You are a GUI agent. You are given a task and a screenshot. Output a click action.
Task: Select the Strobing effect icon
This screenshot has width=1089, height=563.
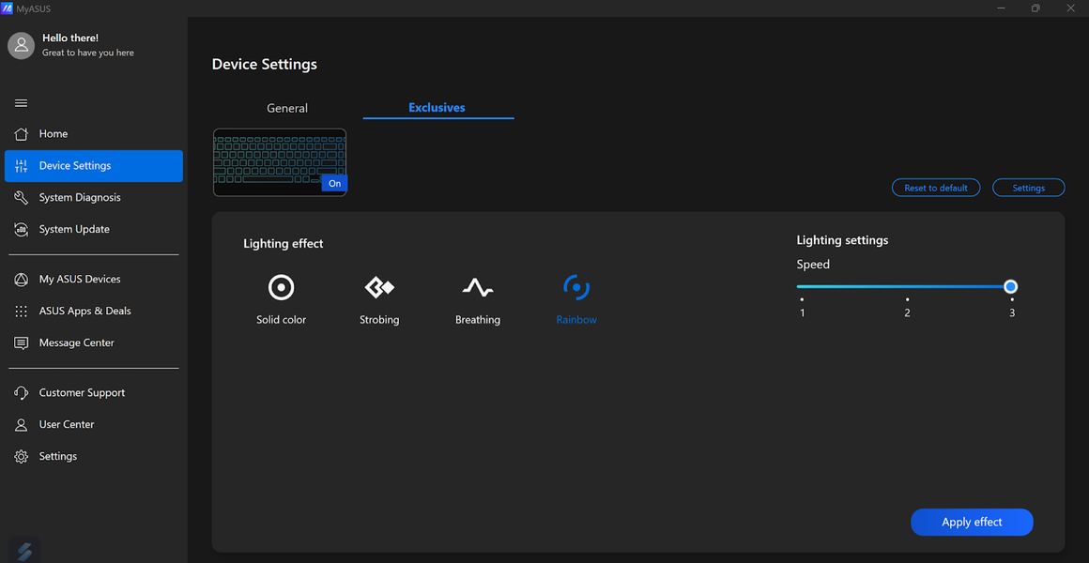pyautogui.click(x=379, y=287)
